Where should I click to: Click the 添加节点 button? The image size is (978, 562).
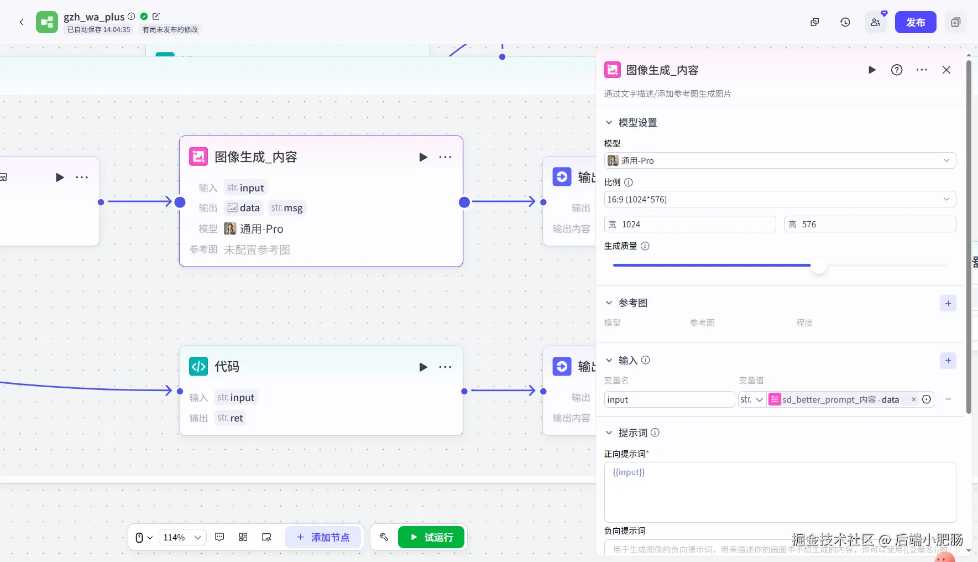(323, 537)
